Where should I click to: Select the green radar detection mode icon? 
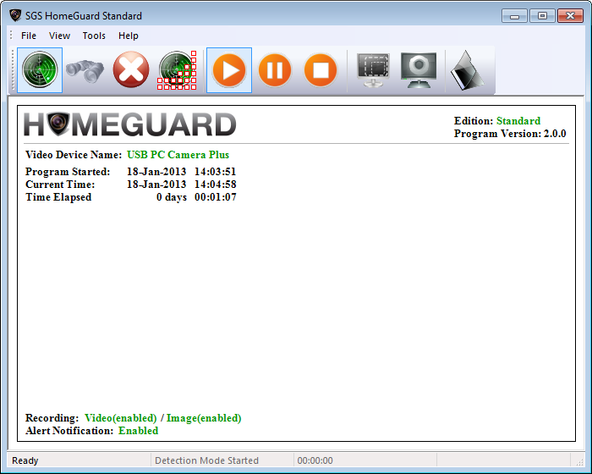coord(40,70)
